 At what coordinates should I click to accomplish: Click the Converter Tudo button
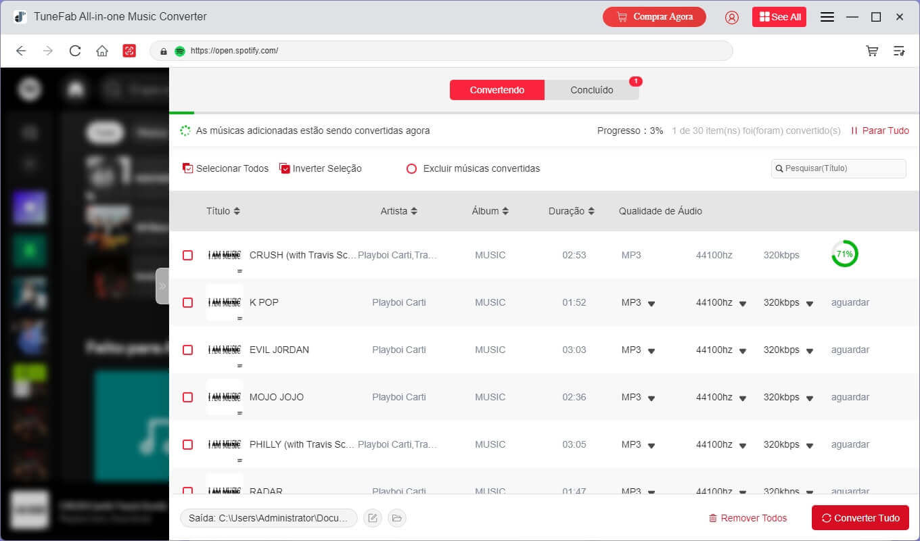tap(860, 518)
